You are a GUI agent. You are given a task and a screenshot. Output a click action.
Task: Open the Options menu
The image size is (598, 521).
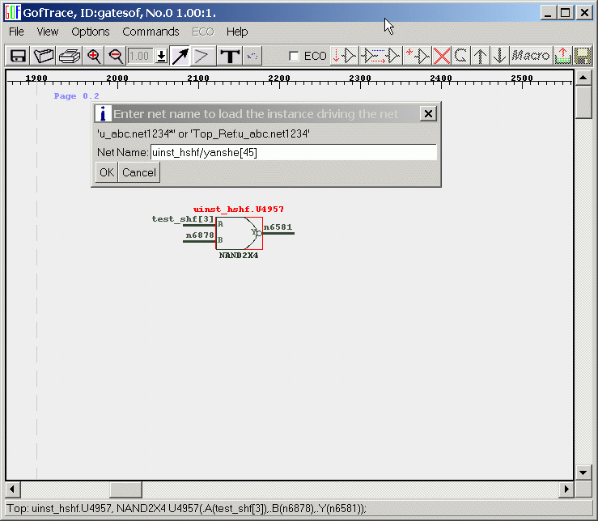tap(90, 32)
